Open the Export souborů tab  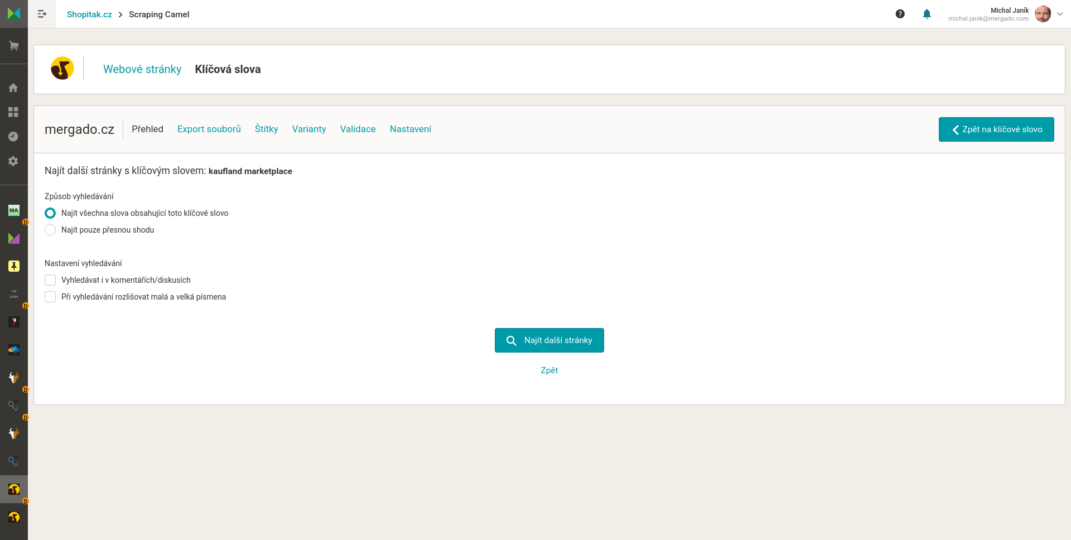coord(209,129)
